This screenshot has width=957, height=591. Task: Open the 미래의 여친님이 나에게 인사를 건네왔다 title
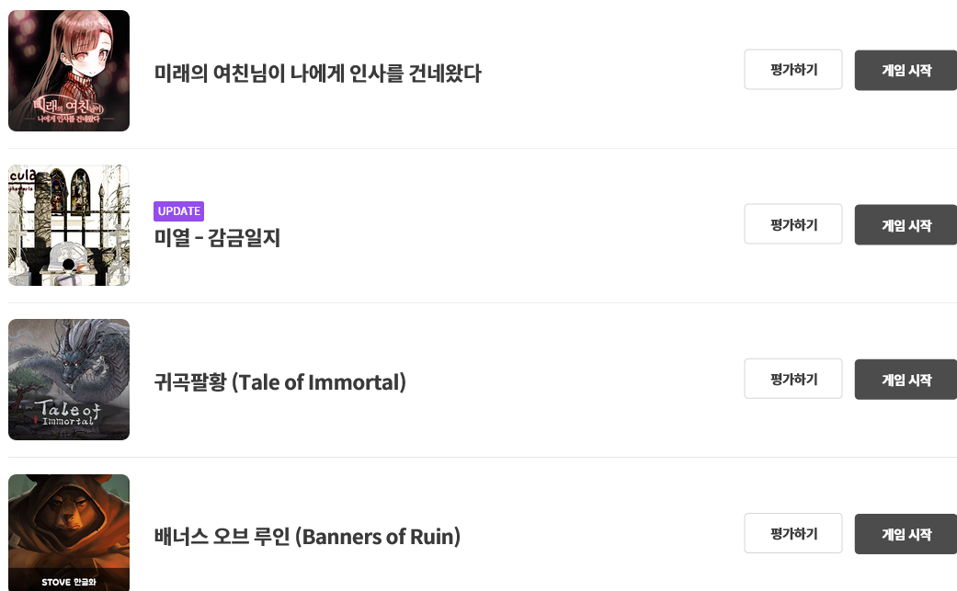[317, 74]
